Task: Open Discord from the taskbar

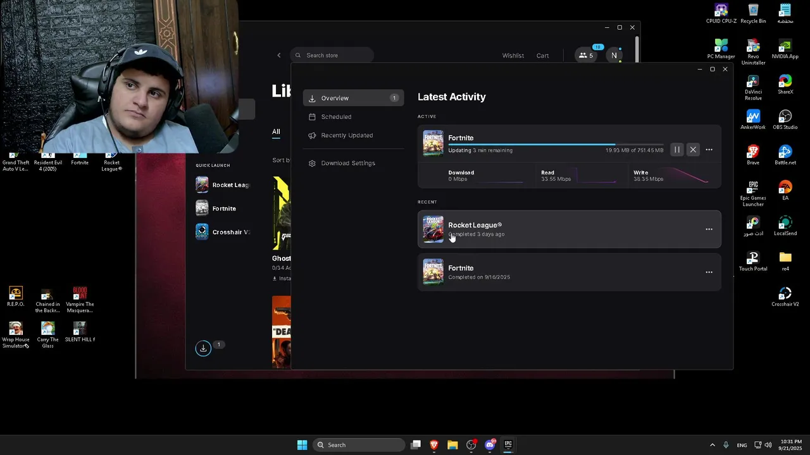Action: (490, 445)
